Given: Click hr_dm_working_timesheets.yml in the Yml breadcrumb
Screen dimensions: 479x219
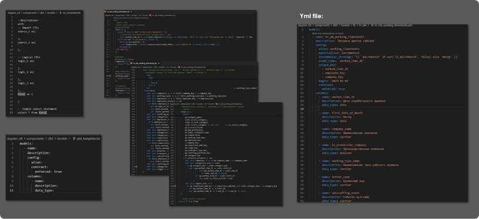Looking at the screenshot, I should click(x=394, y=26).
